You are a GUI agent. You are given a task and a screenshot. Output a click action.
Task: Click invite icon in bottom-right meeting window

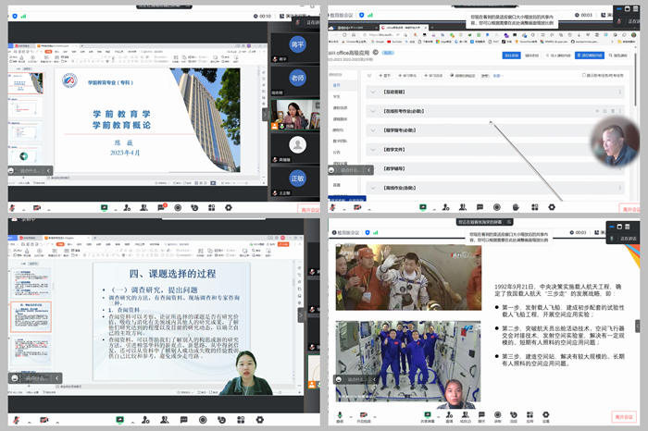tap(449, 415)
